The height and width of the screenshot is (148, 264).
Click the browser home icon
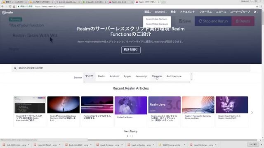pyautogui.click(x=14, y=7)
